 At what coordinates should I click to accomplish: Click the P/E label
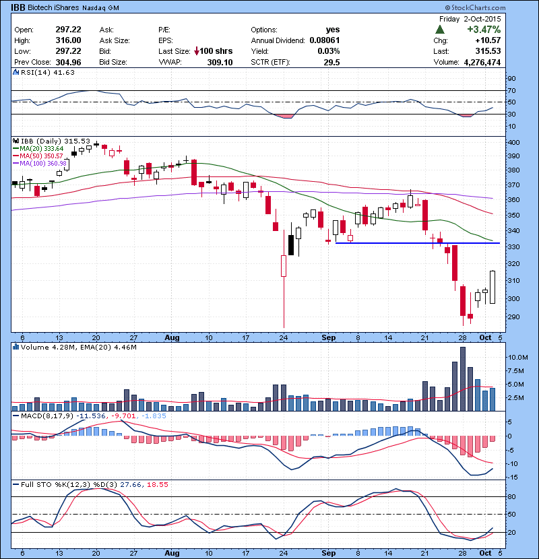click(x=164, y=30)
